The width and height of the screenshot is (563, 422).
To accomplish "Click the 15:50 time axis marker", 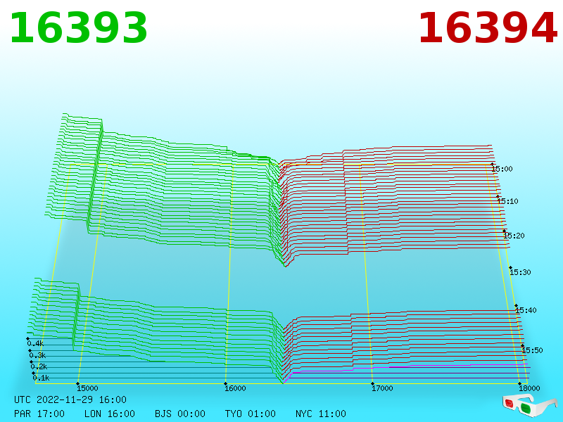I will pos(532,350).
